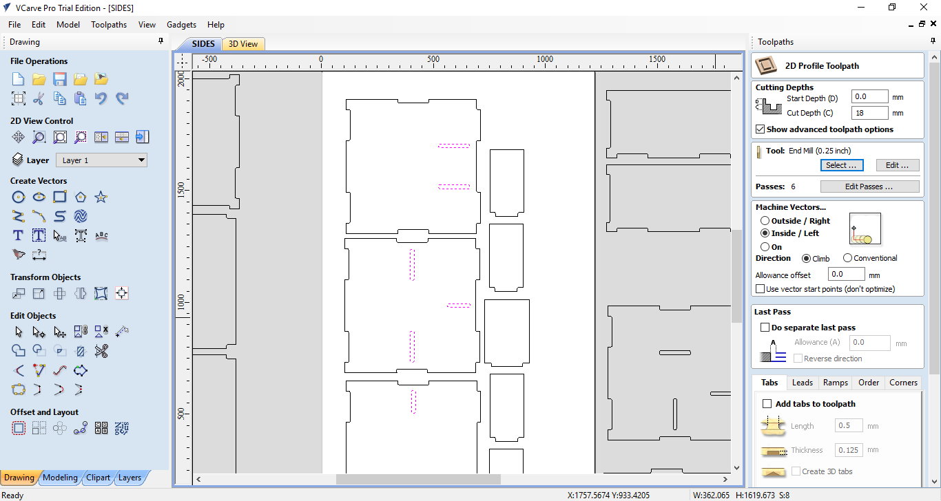Open the Corners tab
The image size is (941, 501).
click(903, 383)
